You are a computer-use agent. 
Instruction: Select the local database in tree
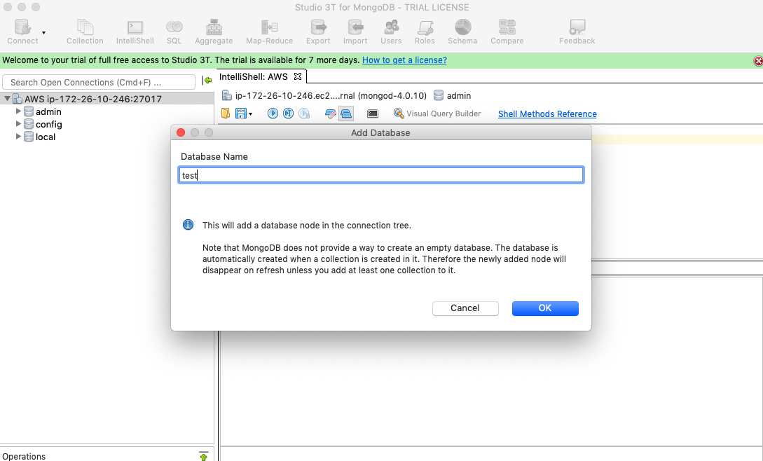pyautogui.click(x=46, y=137)
